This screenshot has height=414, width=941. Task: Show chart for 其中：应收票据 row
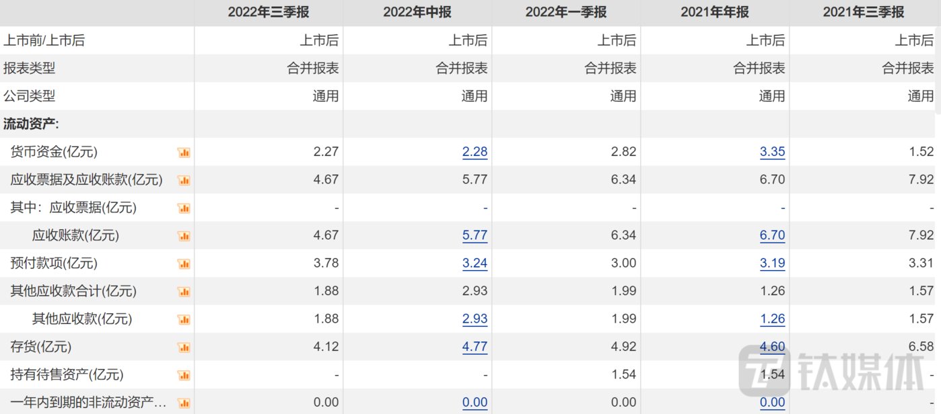pos(184,208)
